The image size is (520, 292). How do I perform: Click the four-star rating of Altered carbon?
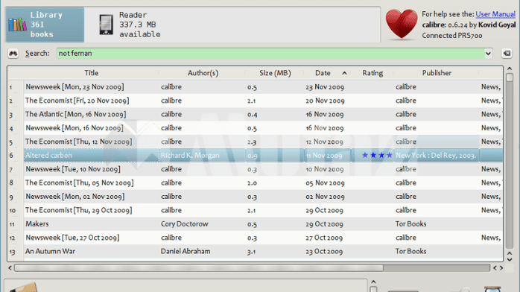click(377, 155)
